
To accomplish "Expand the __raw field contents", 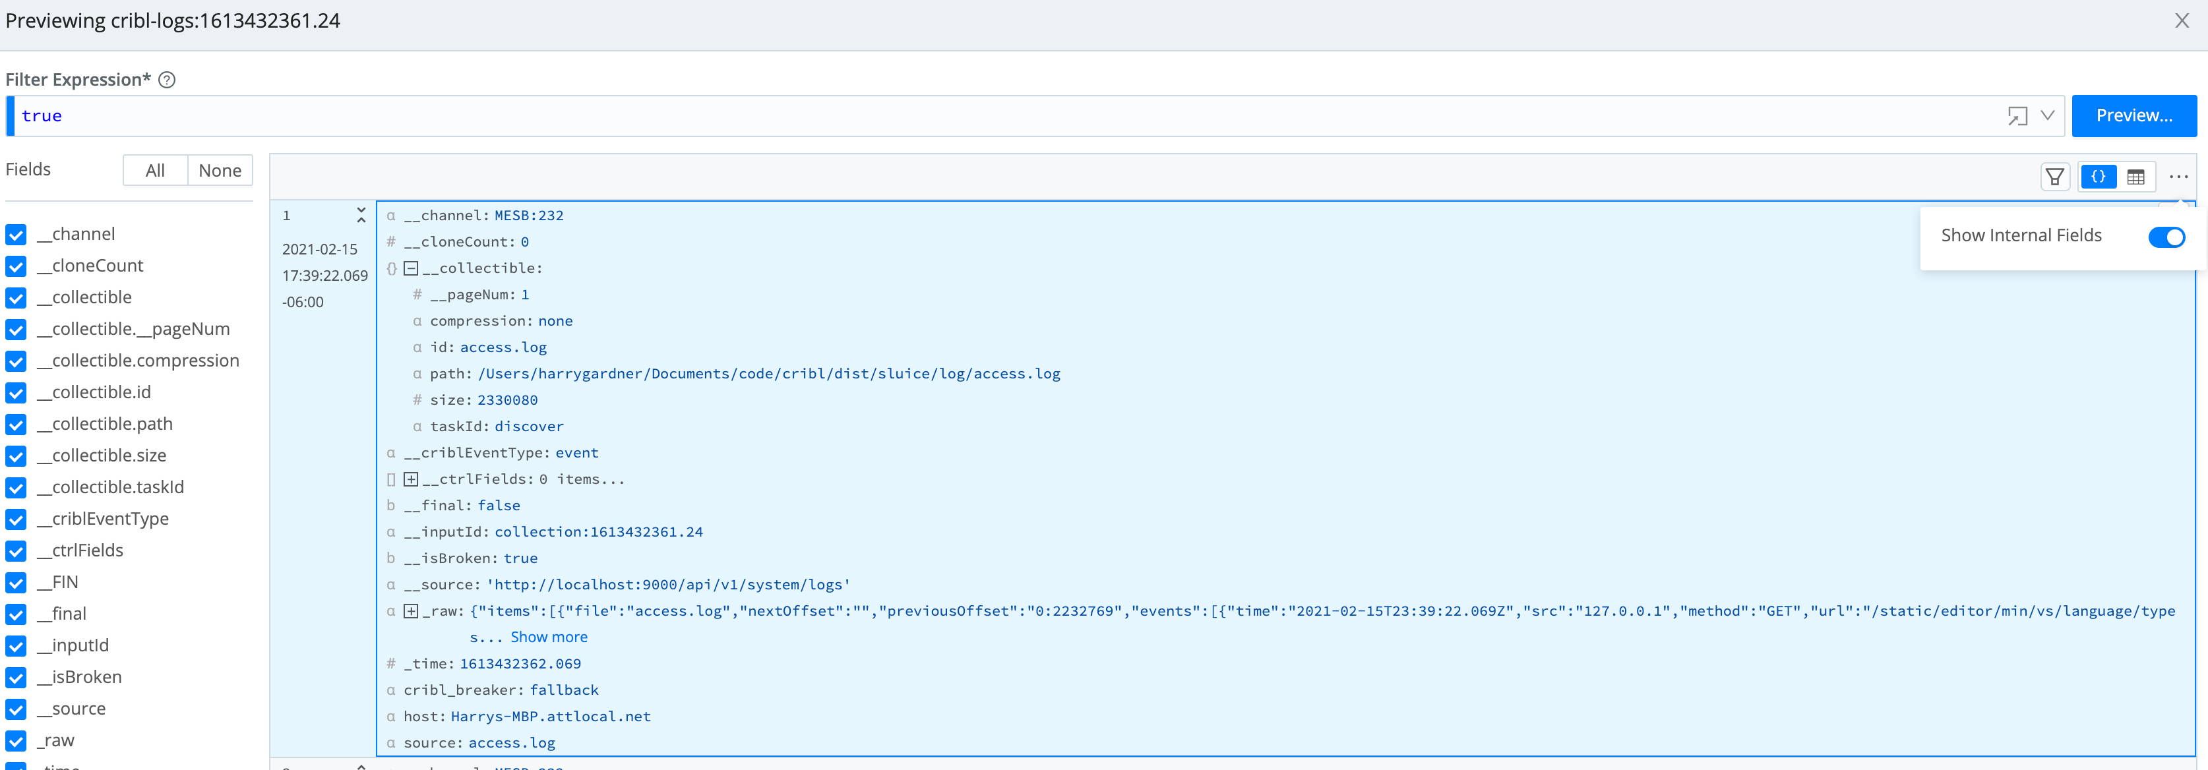I will click(411, 612).
